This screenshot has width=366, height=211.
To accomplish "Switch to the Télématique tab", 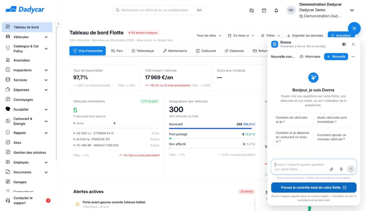I will (143, 51).
